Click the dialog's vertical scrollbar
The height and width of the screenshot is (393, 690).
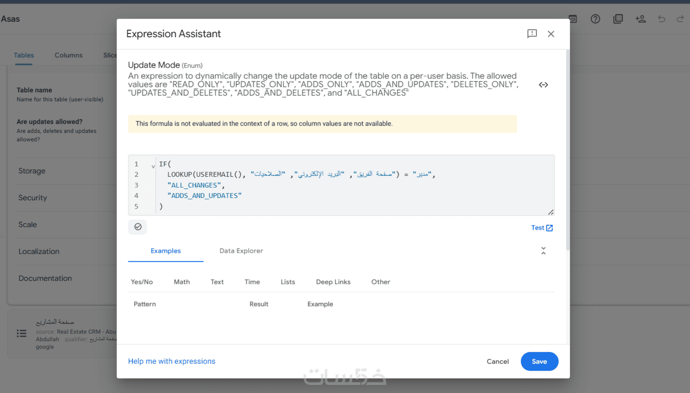pos(567,150)
